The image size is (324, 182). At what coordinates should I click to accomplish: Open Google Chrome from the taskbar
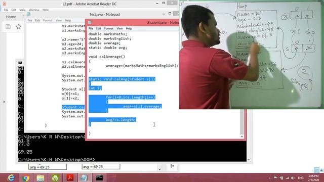26,178
